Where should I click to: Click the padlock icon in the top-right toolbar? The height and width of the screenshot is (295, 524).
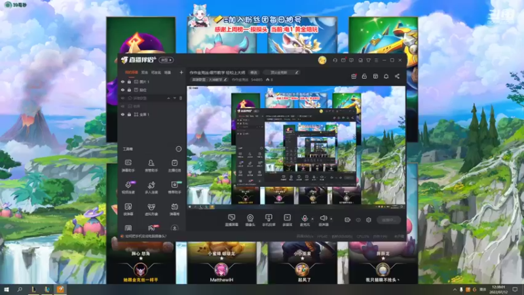tap(364, 76)
